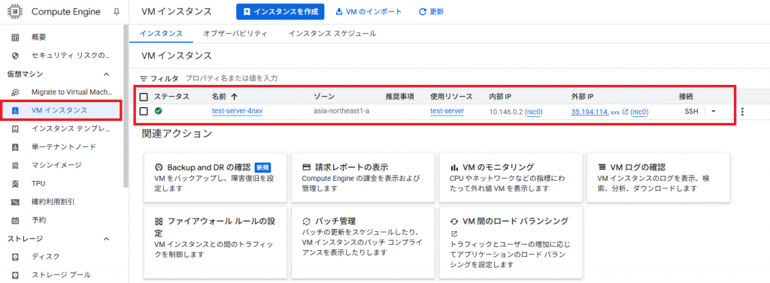Click the 推奨事項 column header
The height and width of the screenshot is (283, 770).
tap(400, 97)
